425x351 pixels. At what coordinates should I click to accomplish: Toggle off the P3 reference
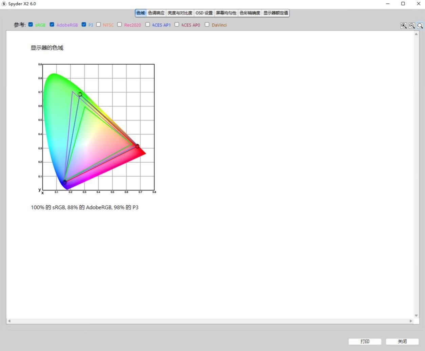tap(84, 24)
